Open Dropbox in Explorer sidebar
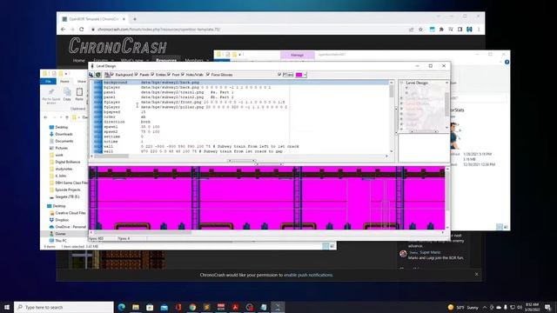557x313 pixels. pyautogui.click(x=59, y=220)
